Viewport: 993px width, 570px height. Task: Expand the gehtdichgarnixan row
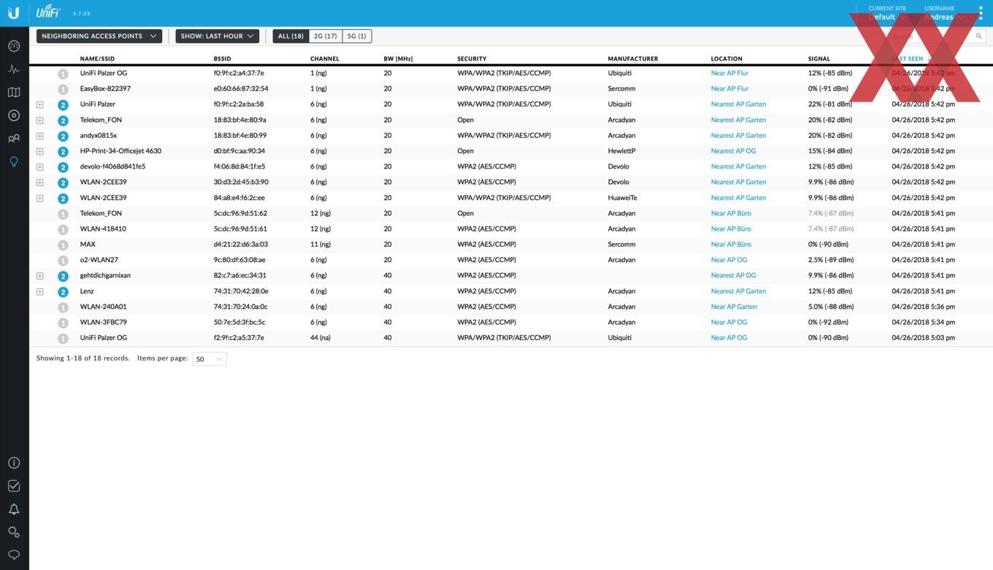(40, 276)
